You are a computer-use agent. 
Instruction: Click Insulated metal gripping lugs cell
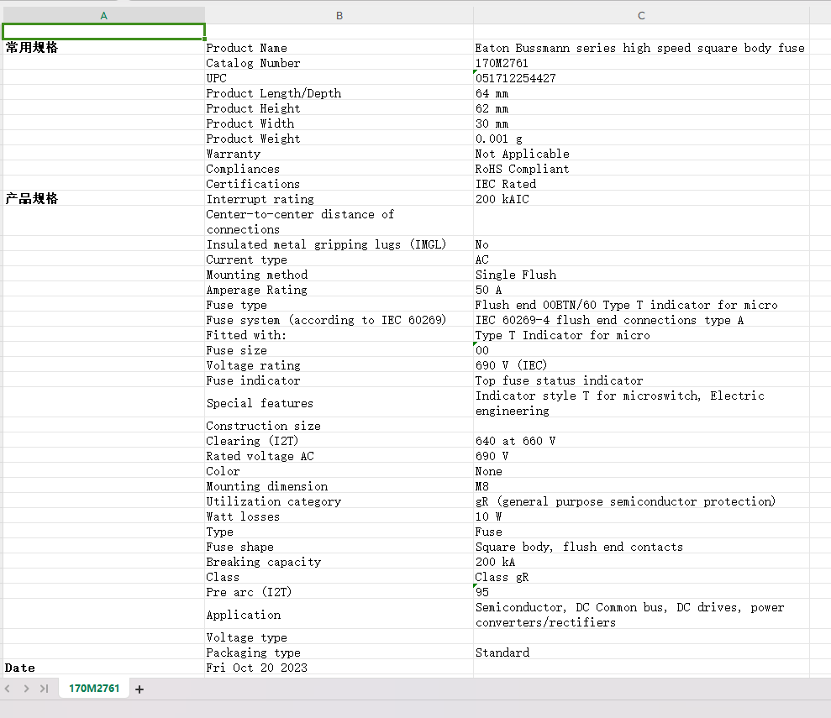339,244
